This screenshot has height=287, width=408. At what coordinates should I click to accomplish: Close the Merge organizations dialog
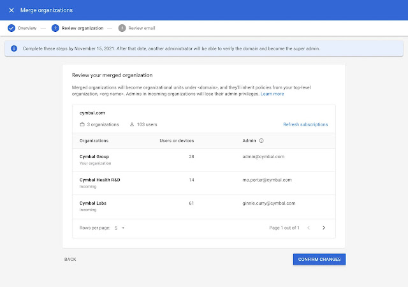(11, 10)
